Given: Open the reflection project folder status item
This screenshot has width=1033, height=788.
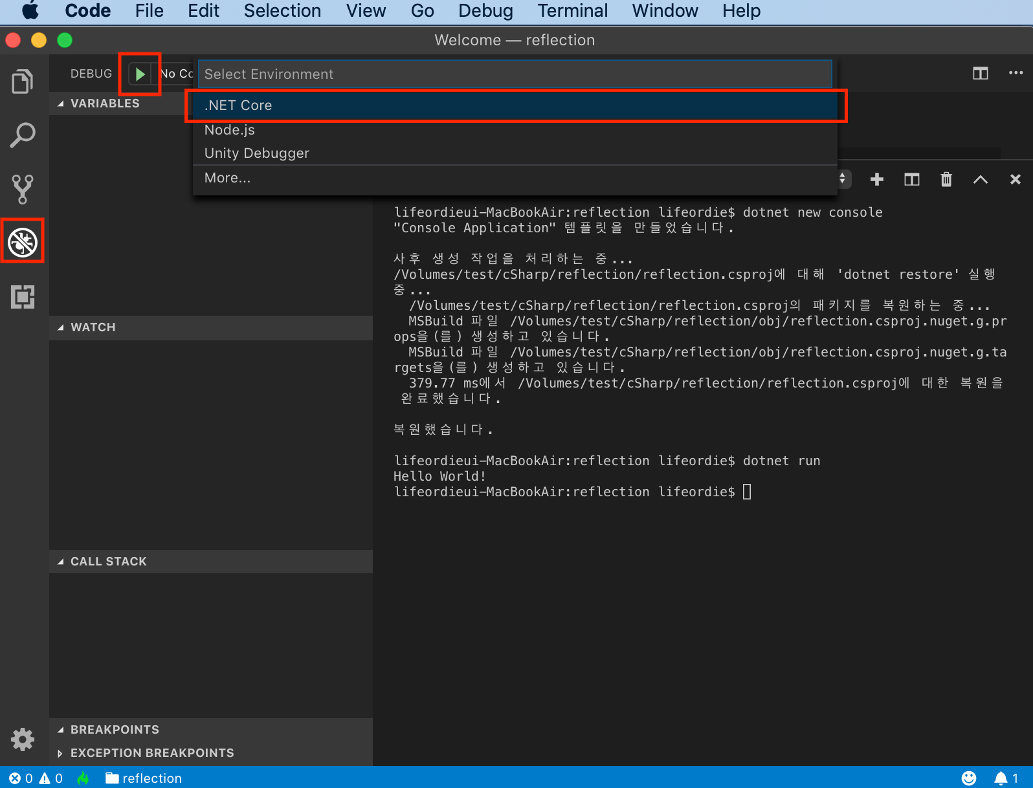Looking at the screenshot, I should pyautogui.click(x=144, y=778).
